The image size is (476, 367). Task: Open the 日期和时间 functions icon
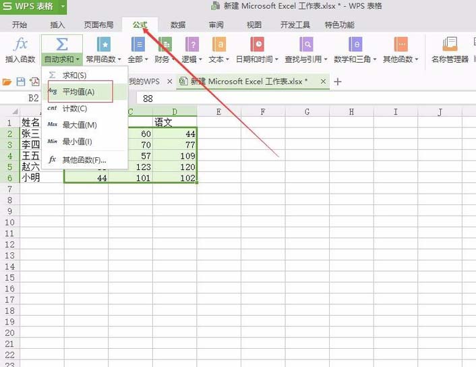coord(257,45)
